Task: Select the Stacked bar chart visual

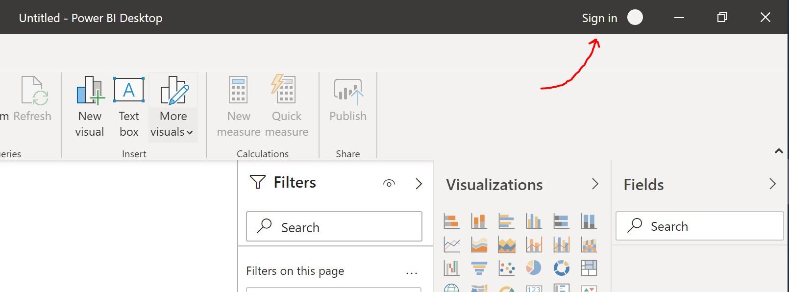Action: pyautogui.click(x=452, y=221)
